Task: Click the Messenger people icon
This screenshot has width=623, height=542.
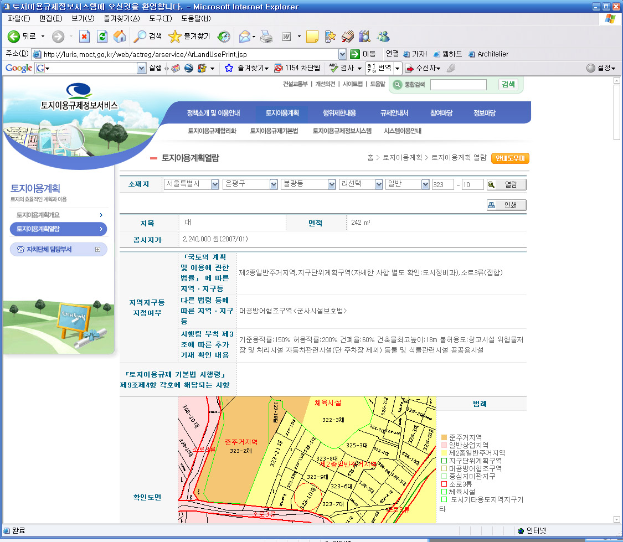Action: click(383, 37)
